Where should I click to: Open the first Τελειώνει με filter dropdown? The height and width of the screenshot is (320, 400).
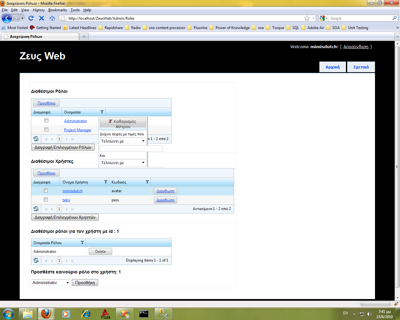(123, 141)
